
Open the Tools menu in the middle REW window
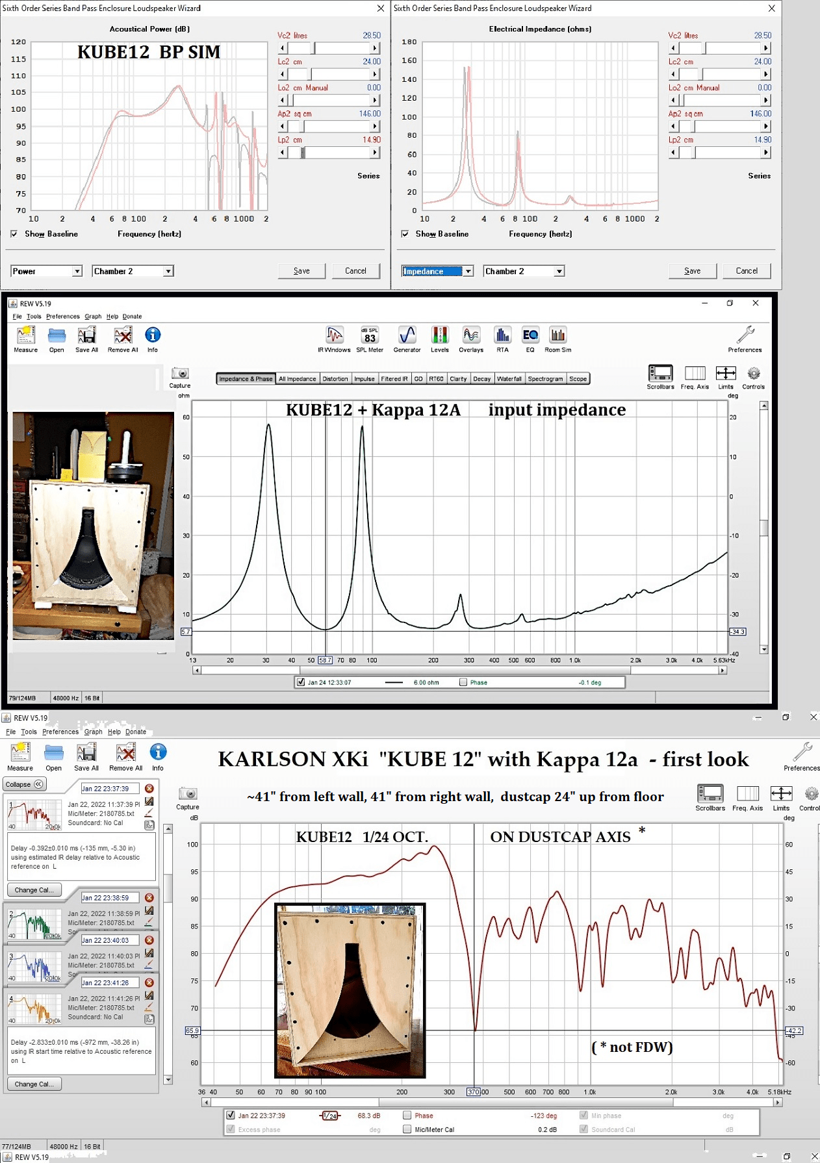pos(34,316)
